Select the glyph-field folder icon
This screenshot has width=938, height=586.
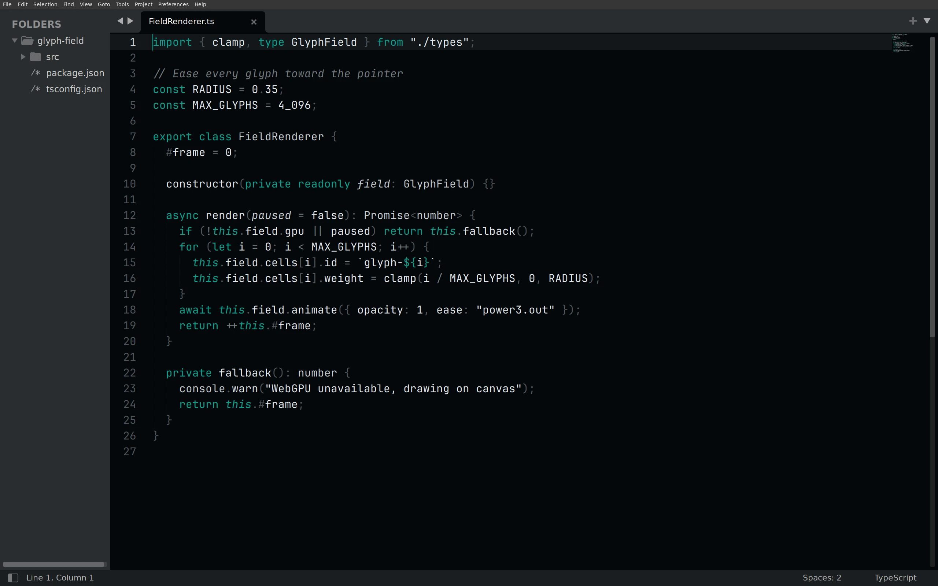pyautogui.click(x=27, y=41)
